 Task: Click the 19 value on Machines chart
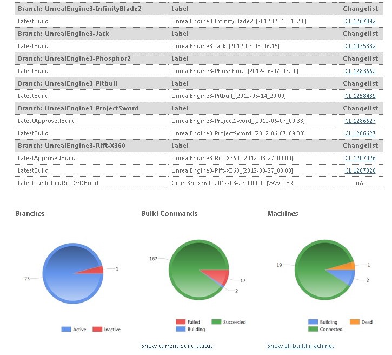[279, 265]
